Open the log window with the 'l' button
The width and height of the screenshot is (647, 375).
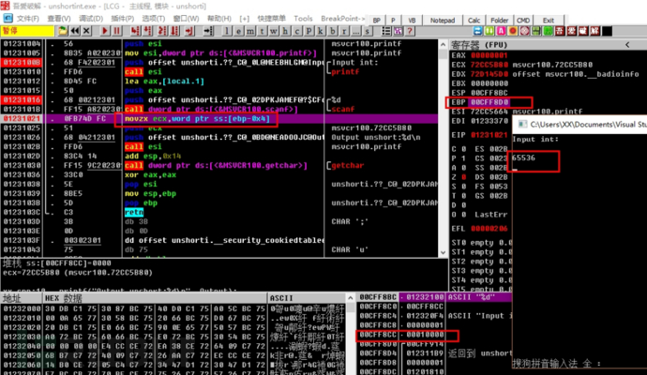click(227, 31)
